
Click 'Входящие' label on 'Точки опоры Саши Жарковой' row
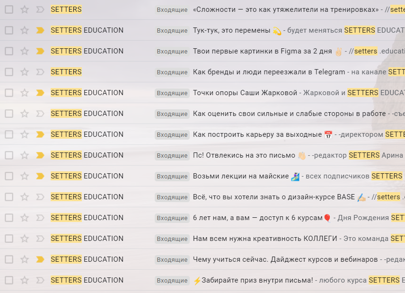(172, 93)
